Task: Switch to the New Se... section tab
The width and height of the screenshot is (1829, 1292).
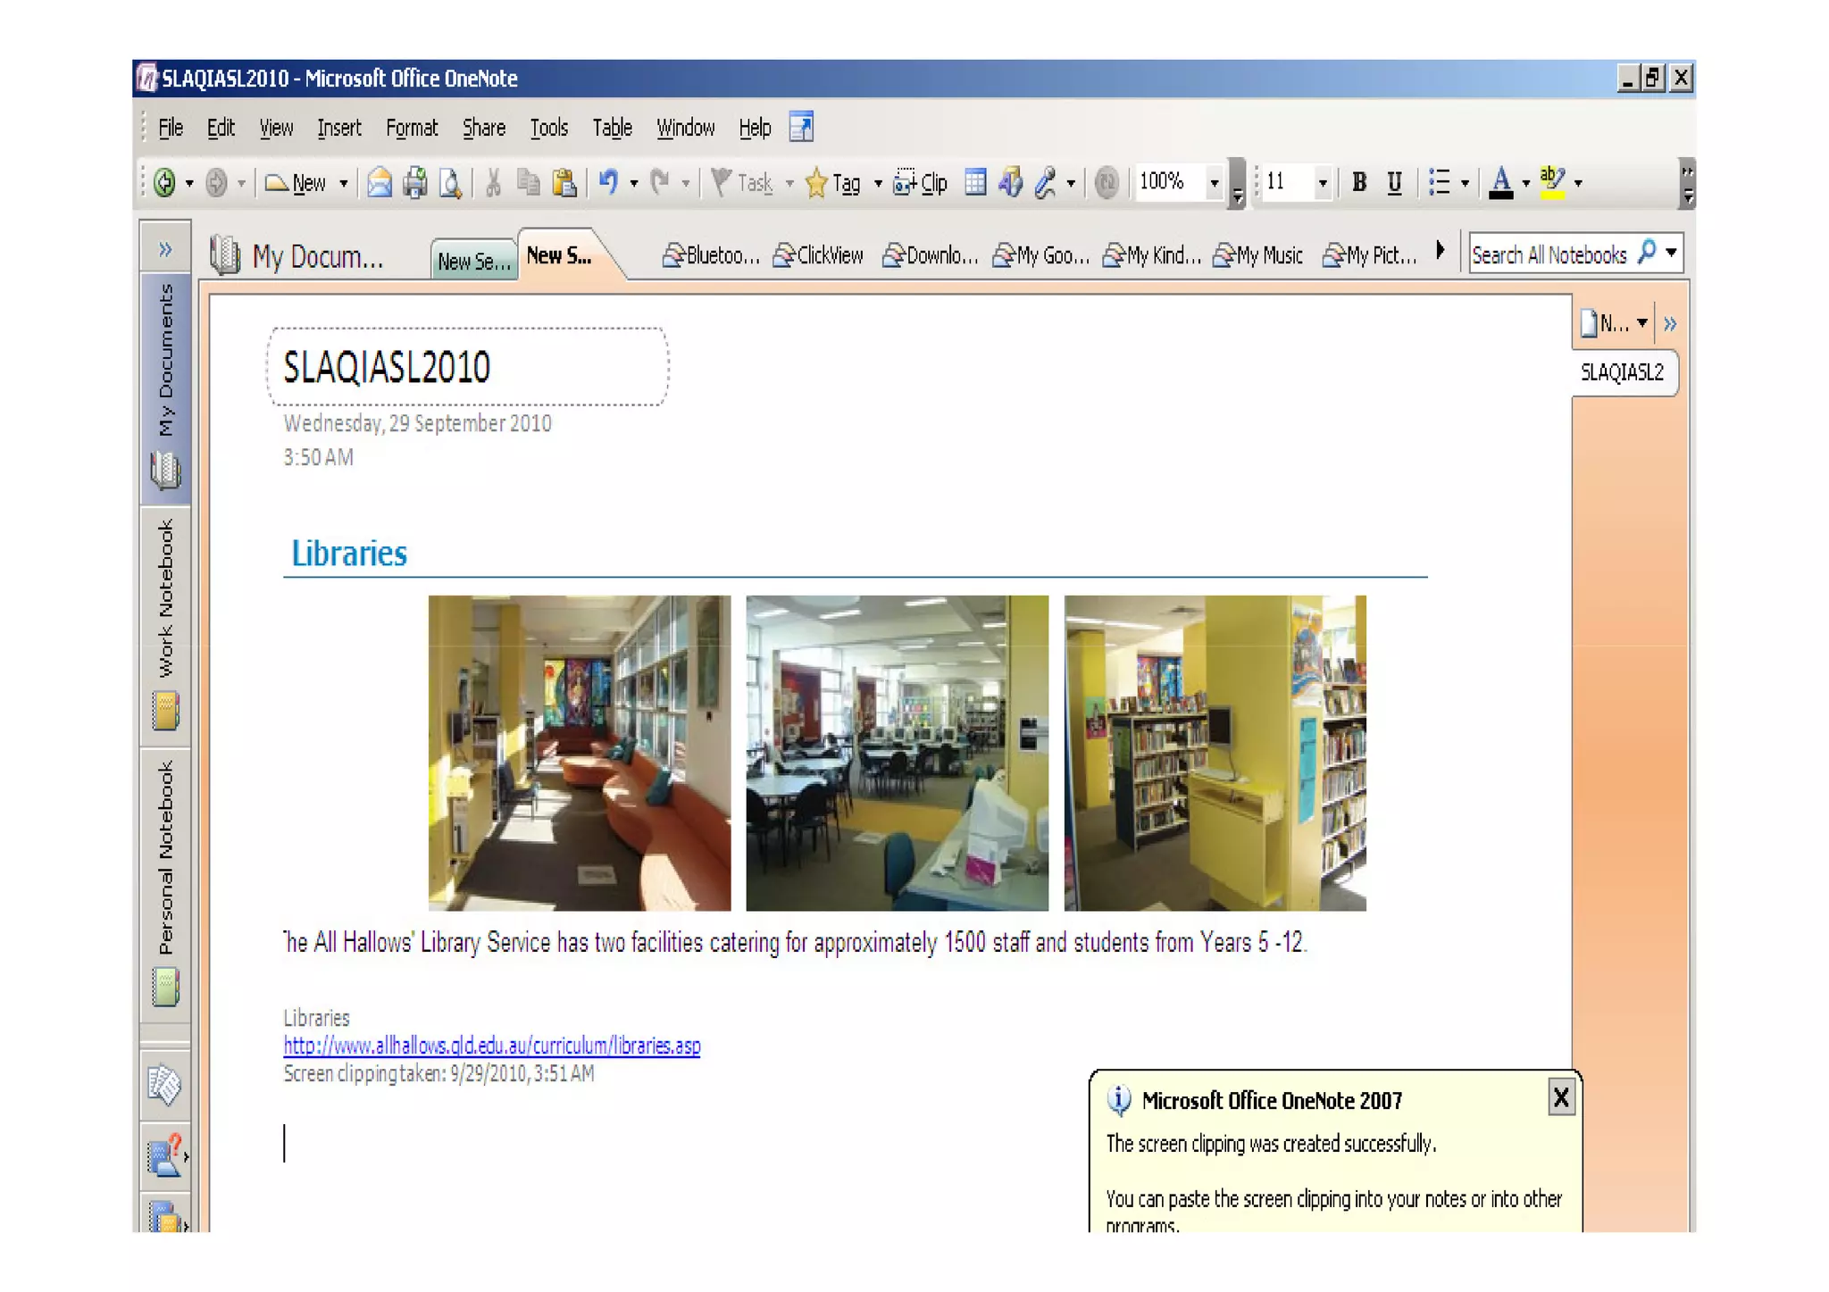Action: click(473, 261)
